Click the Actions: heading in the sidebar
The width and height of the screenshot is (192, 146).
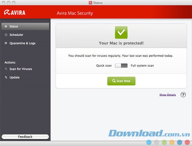click(10, 63)
